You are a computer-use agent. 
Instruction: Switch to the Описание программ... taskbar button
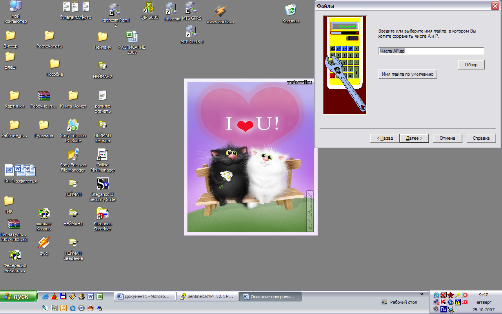[x=270, y=297]
